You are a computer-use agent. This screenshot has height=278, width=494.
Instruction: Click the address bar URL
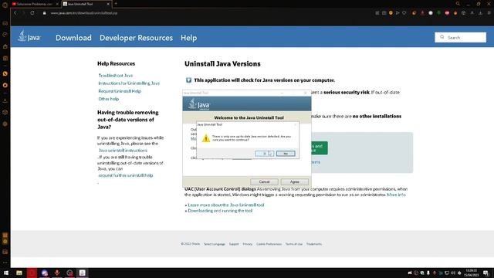[84, 13]
